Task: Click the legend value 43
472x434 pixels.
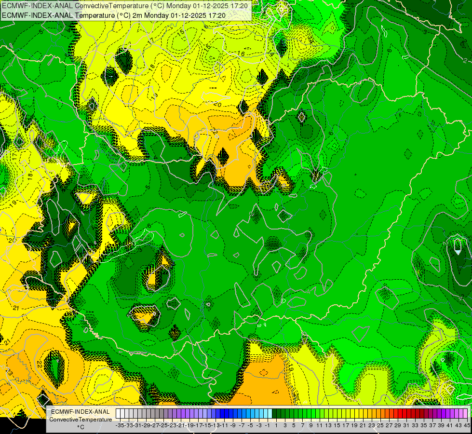Action: click(459, 425)
